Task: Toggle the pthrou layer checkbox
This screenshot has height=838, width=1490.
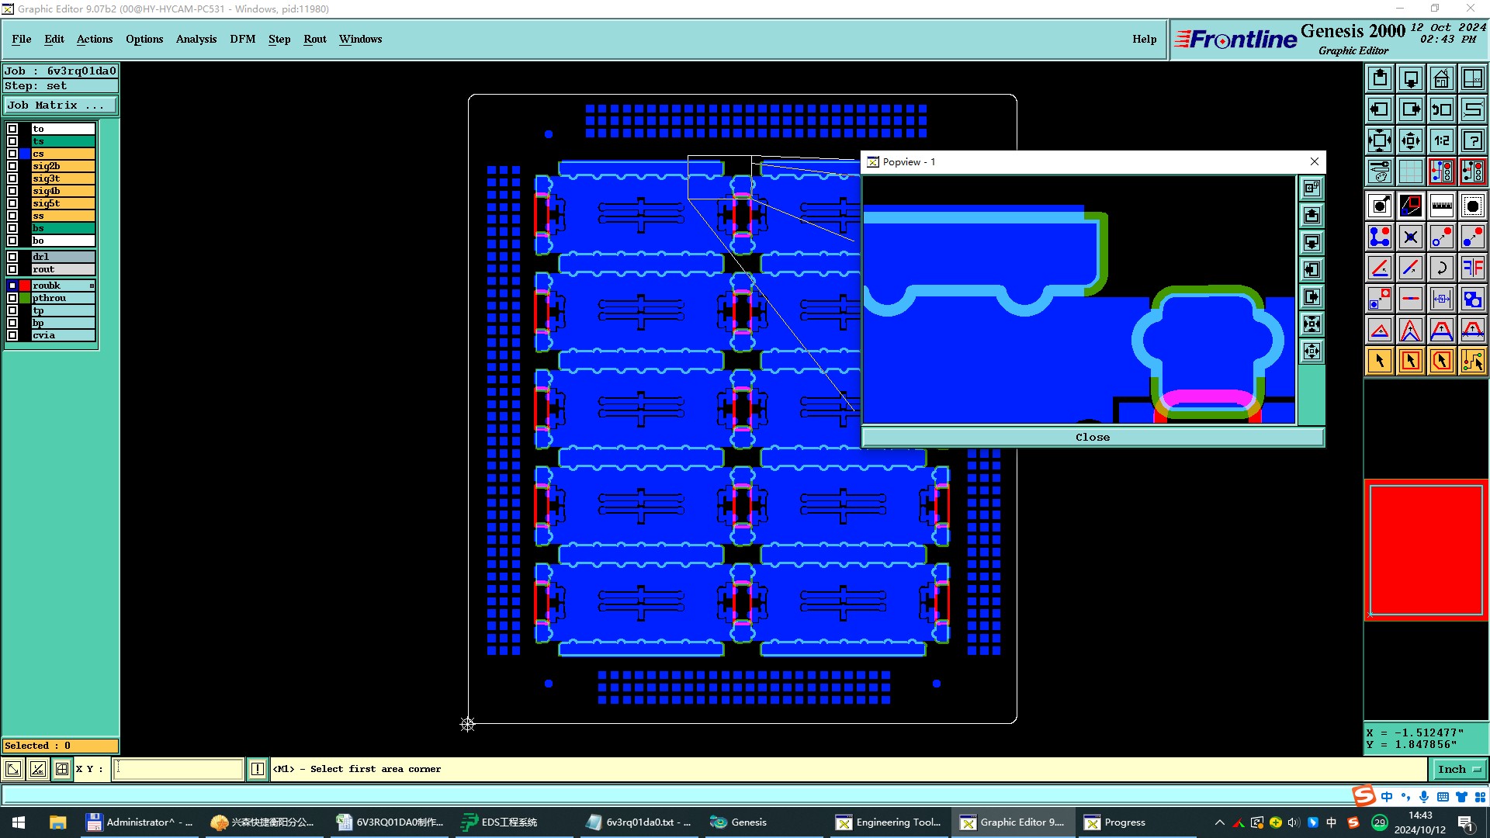Action: pos(12,298)
